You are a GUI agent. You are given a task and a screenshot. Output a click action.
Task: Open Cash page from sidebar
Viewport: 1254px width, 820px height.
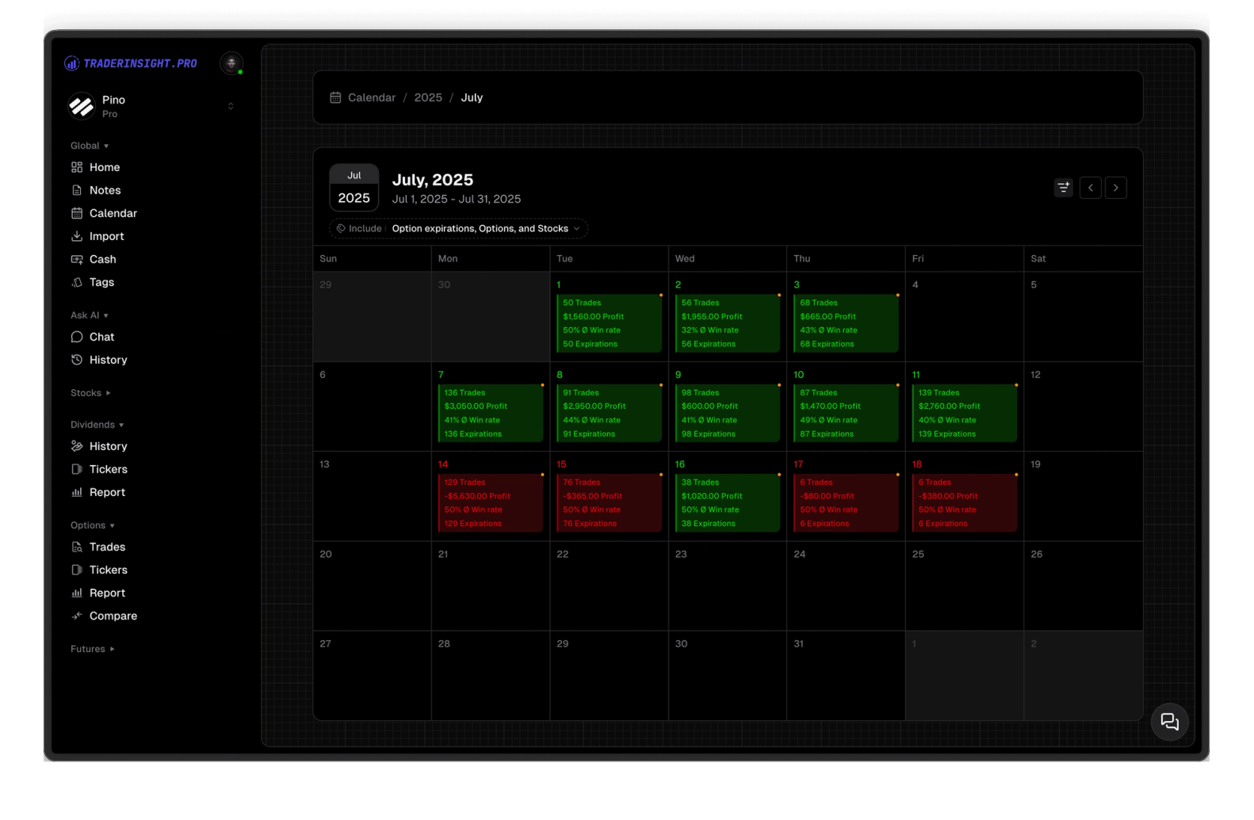[103, 259]
